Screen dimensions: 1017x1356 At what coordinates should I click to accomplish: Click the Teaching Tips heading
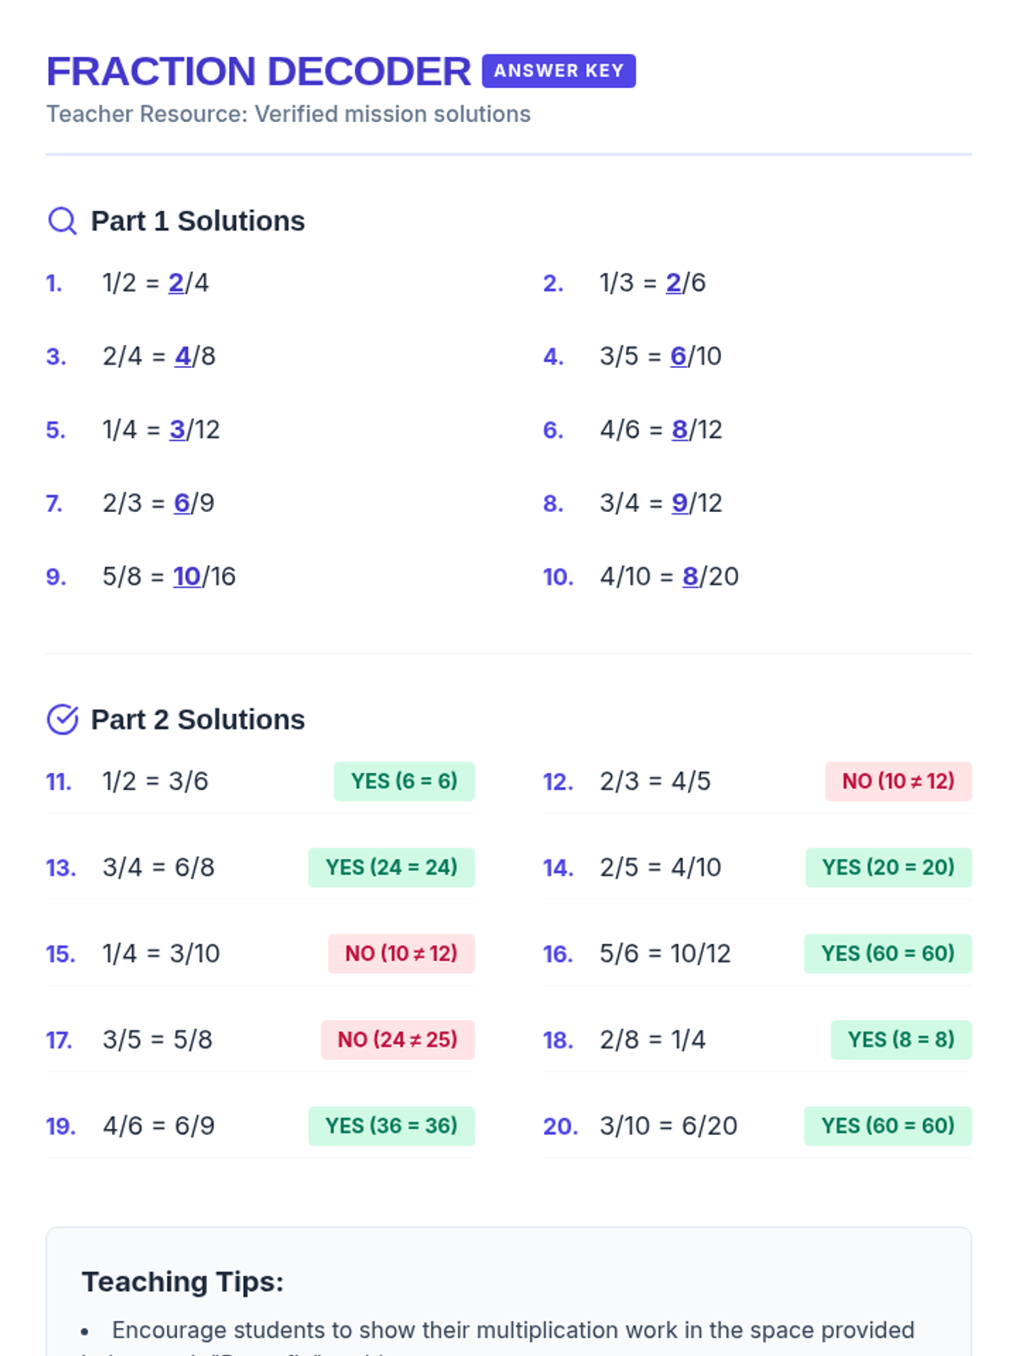coord(182,1281)
